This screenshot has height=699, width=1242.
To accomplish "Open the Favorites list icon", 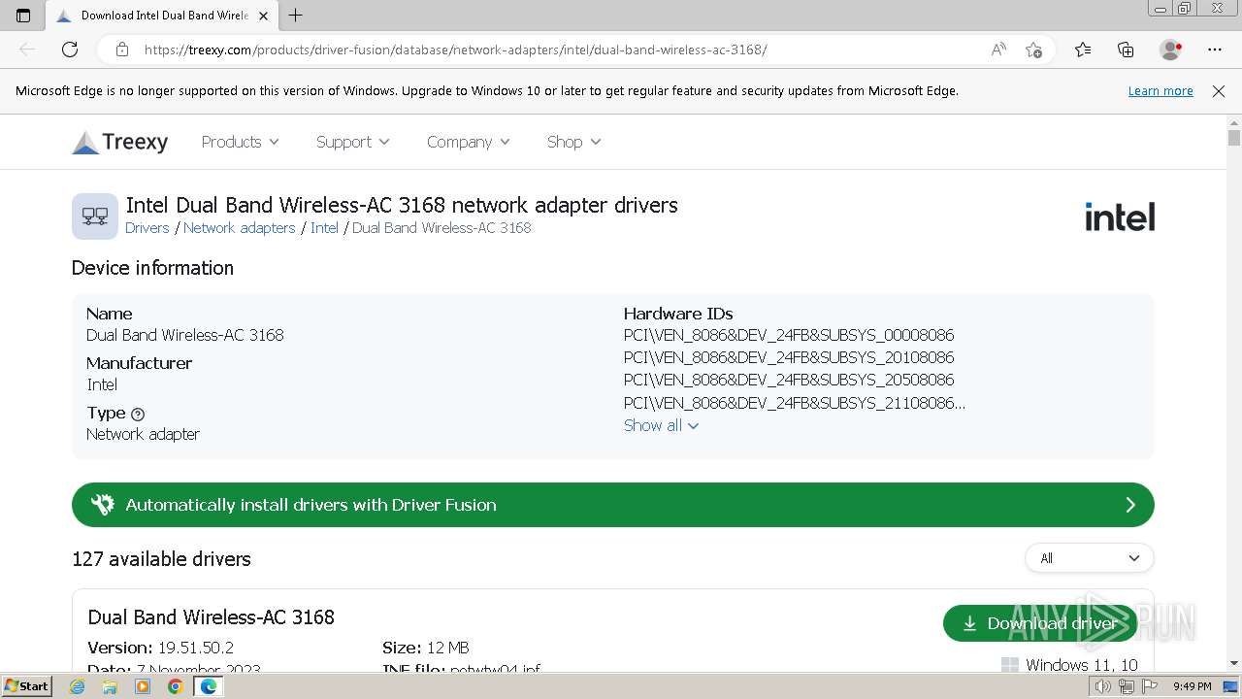I will point(1083,50).
